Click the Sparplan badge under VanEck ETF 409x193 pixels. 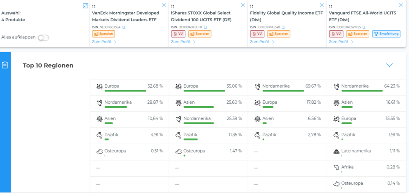pos(101,34)
